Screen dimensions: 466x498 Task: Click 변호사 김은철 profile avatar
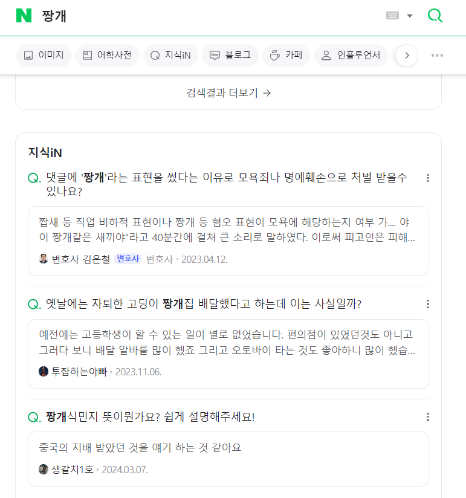pos(44,259)
